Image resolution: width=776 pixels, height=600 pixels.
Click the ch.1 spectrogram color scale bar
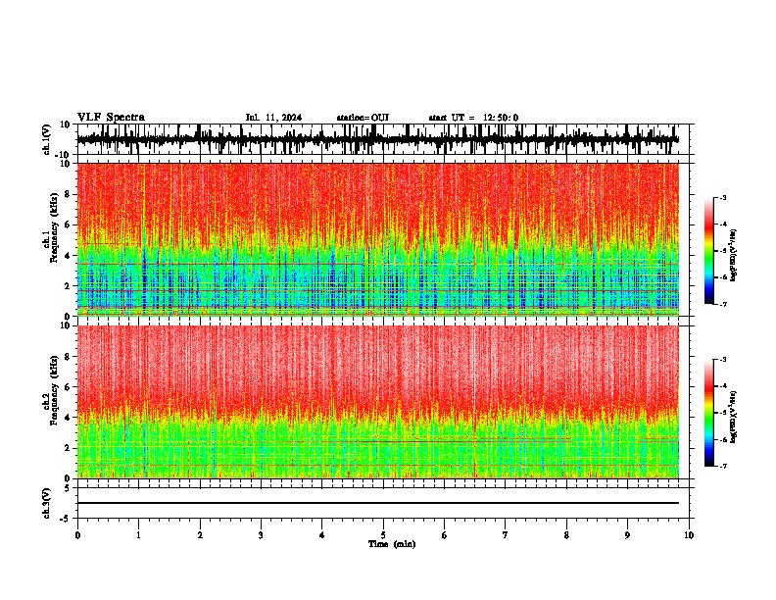(708, 251)
